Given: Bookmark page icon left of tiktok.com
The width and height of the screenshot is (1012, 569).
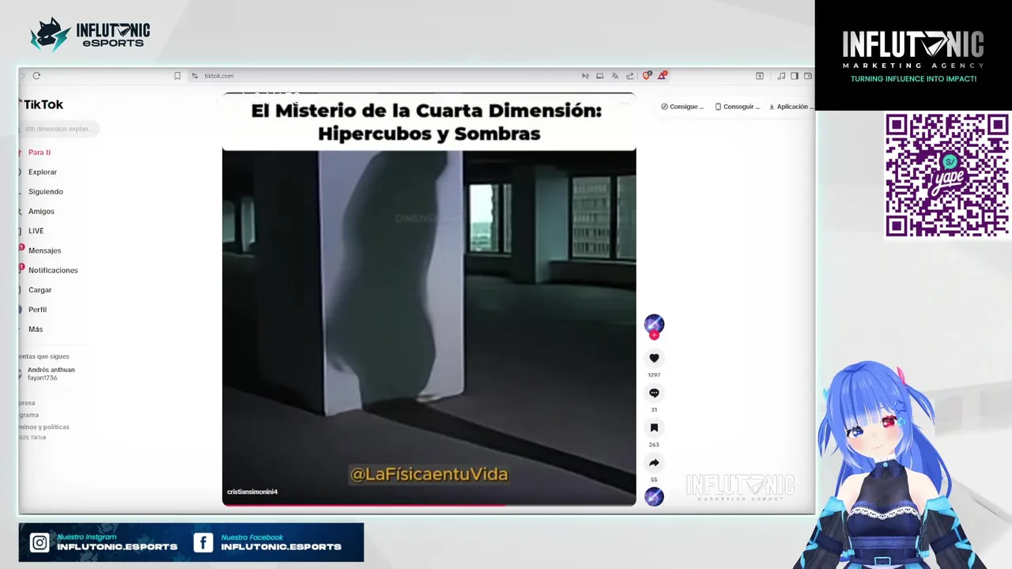Looking at the screenshot, I should (177, 76).
